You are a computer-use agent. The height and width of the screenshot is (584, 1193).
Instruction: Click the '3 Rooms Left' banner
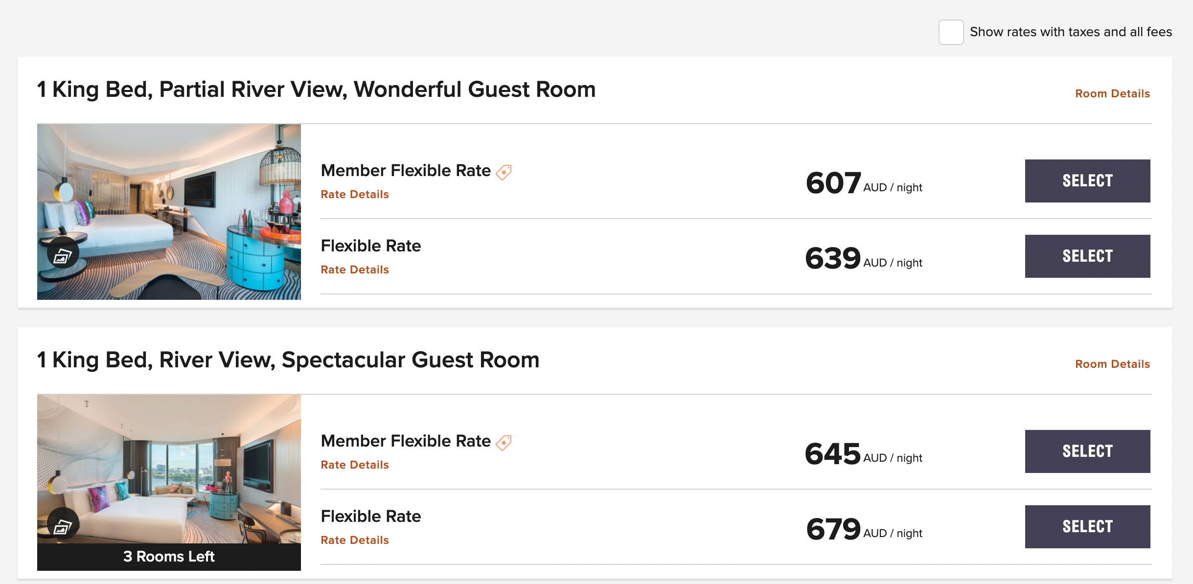pyautogui.click(x=169, y=557)
